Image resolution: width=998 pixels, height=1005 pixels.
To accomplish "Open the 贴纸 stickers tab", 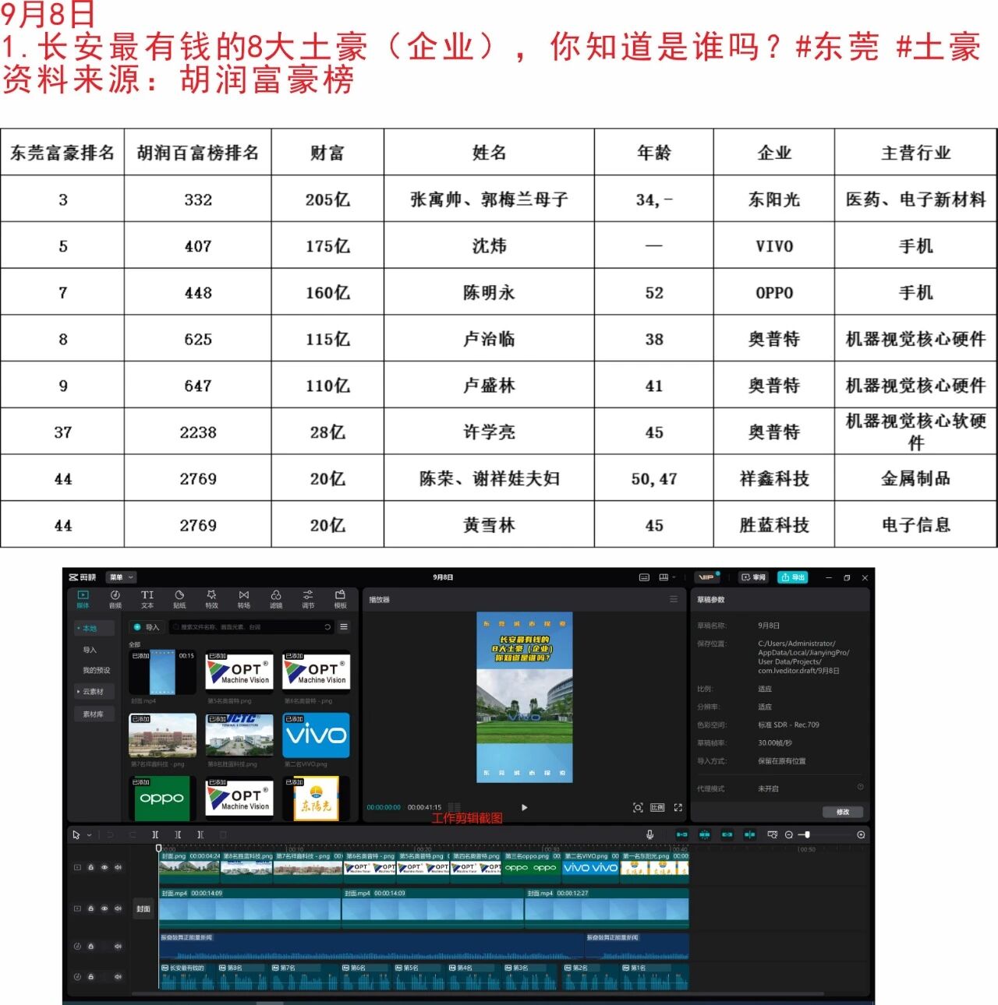I will [x=179, y=598].
